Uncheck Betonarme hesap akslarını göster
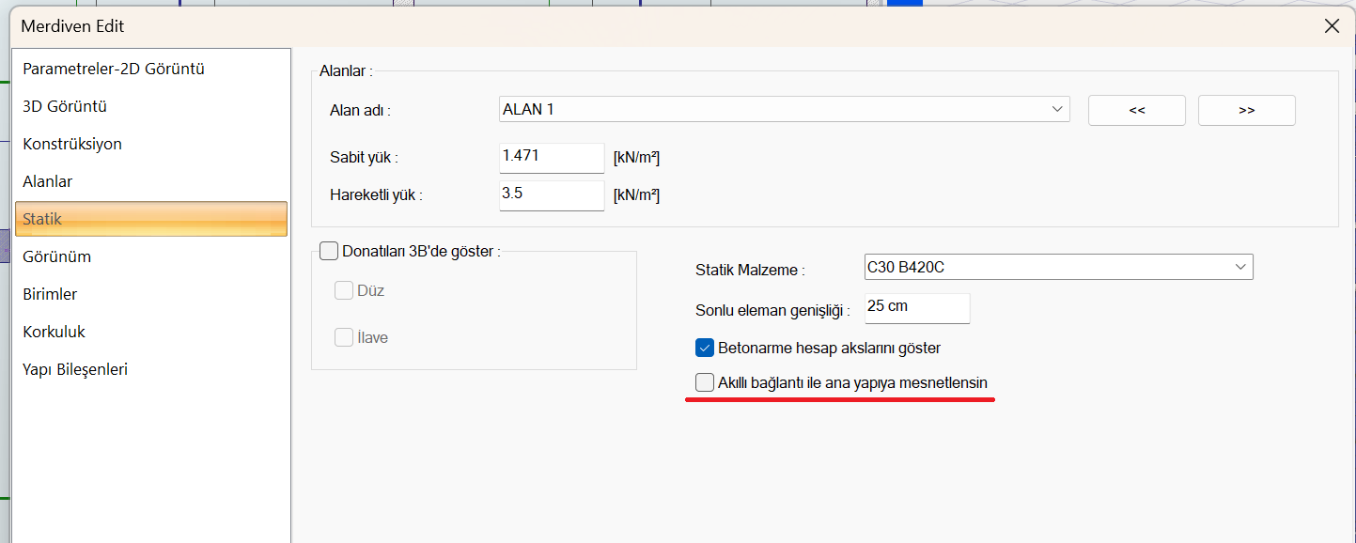 point(705,348)
